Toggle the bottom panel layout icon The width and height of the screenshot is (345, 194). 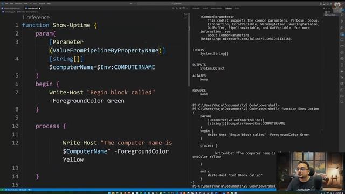pos(324,4)
